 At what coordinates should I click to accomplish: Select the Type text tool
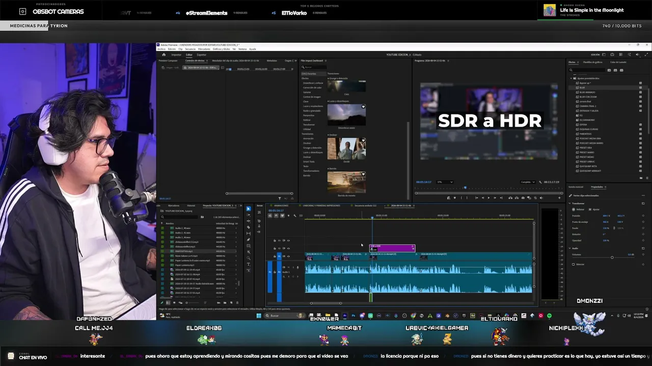(249, 264)
